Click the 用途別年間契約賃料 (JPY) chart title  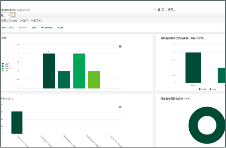(x=175, y=99)
